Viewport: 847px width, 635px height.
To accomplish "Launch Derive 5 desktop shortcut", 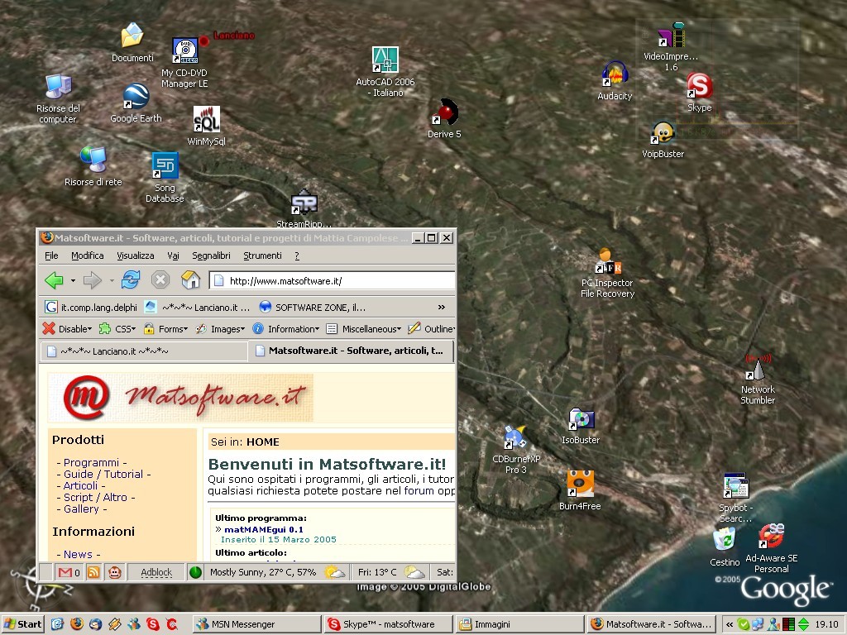I will pos(444,119).
